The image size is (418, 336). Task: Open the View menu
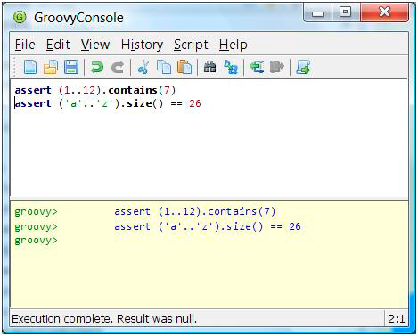click(x=95, y=45)
